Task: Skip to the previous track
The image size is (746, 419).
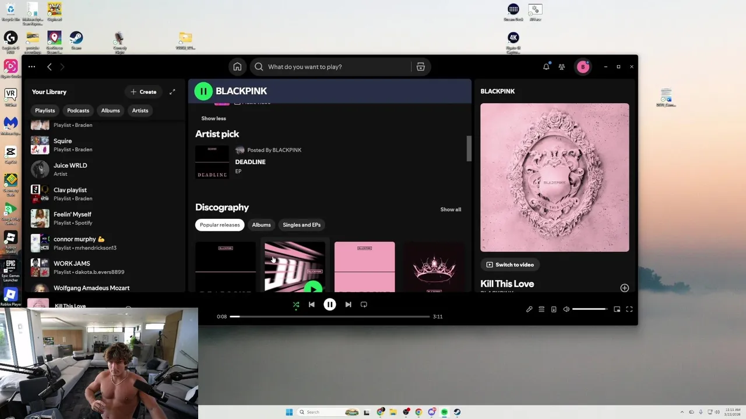Action: [x=312, y=304]
